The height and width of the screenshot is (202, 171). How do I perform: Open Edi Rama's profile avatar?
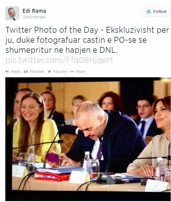click(12, 13)
